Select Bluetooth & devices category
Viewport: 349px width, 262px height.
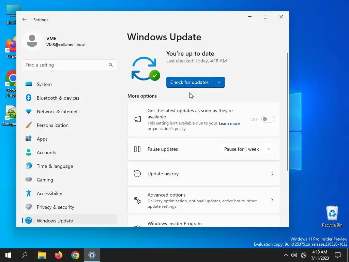pyautogui.click(x=70, y=98)
